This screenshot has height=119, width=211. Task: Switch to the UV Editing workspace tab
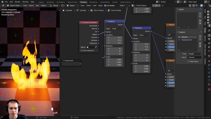point(61,2)
